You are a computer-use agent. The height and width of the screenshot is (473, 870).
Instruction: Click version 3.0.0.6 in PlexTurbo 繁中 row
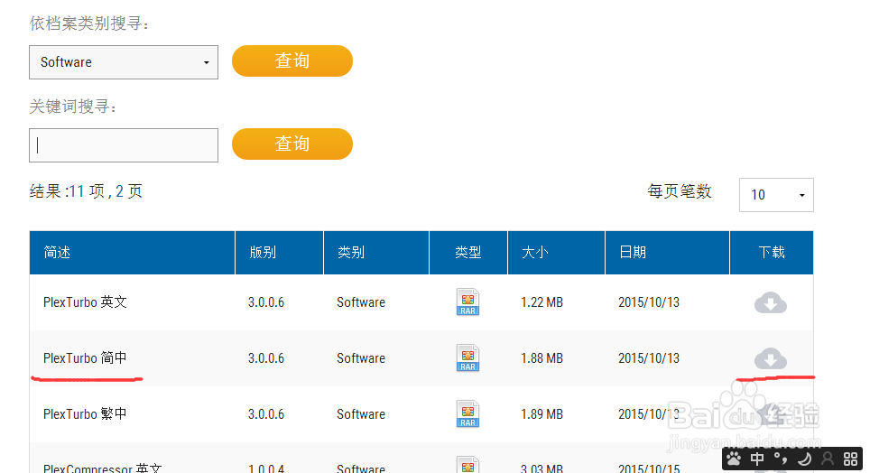click(265, 414)
